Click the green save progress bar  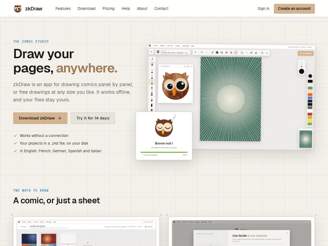point(164,152)
